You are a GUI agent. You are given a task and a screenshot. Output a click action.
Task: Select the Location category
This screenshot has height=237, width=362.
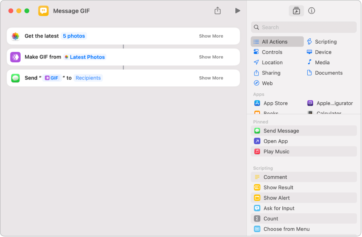(x=268, y=62)
